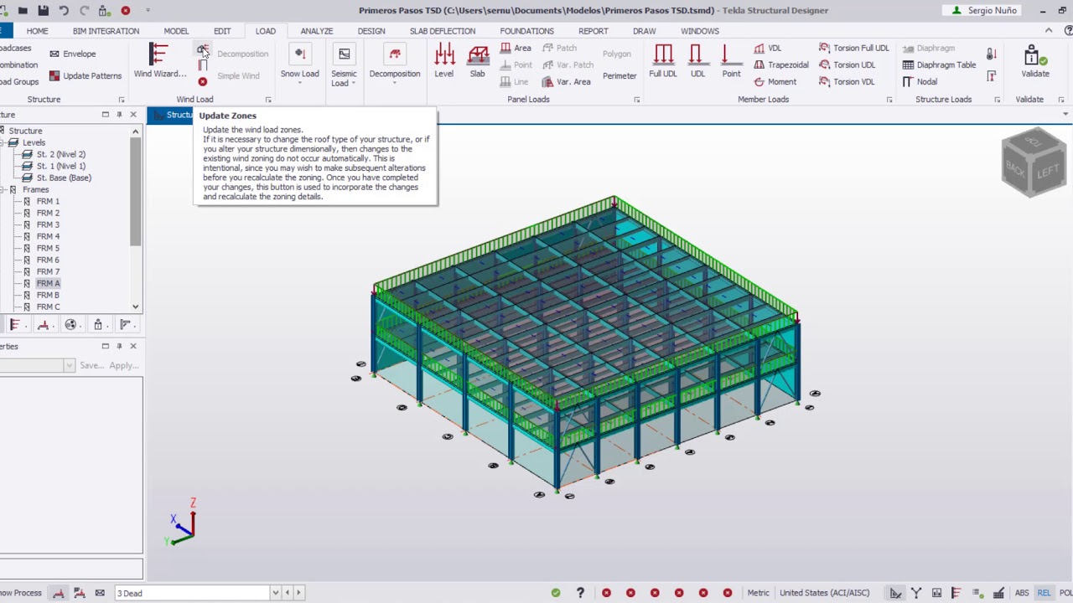
Task: Open Snow Load tool
Action: click(x=299, y=64)
